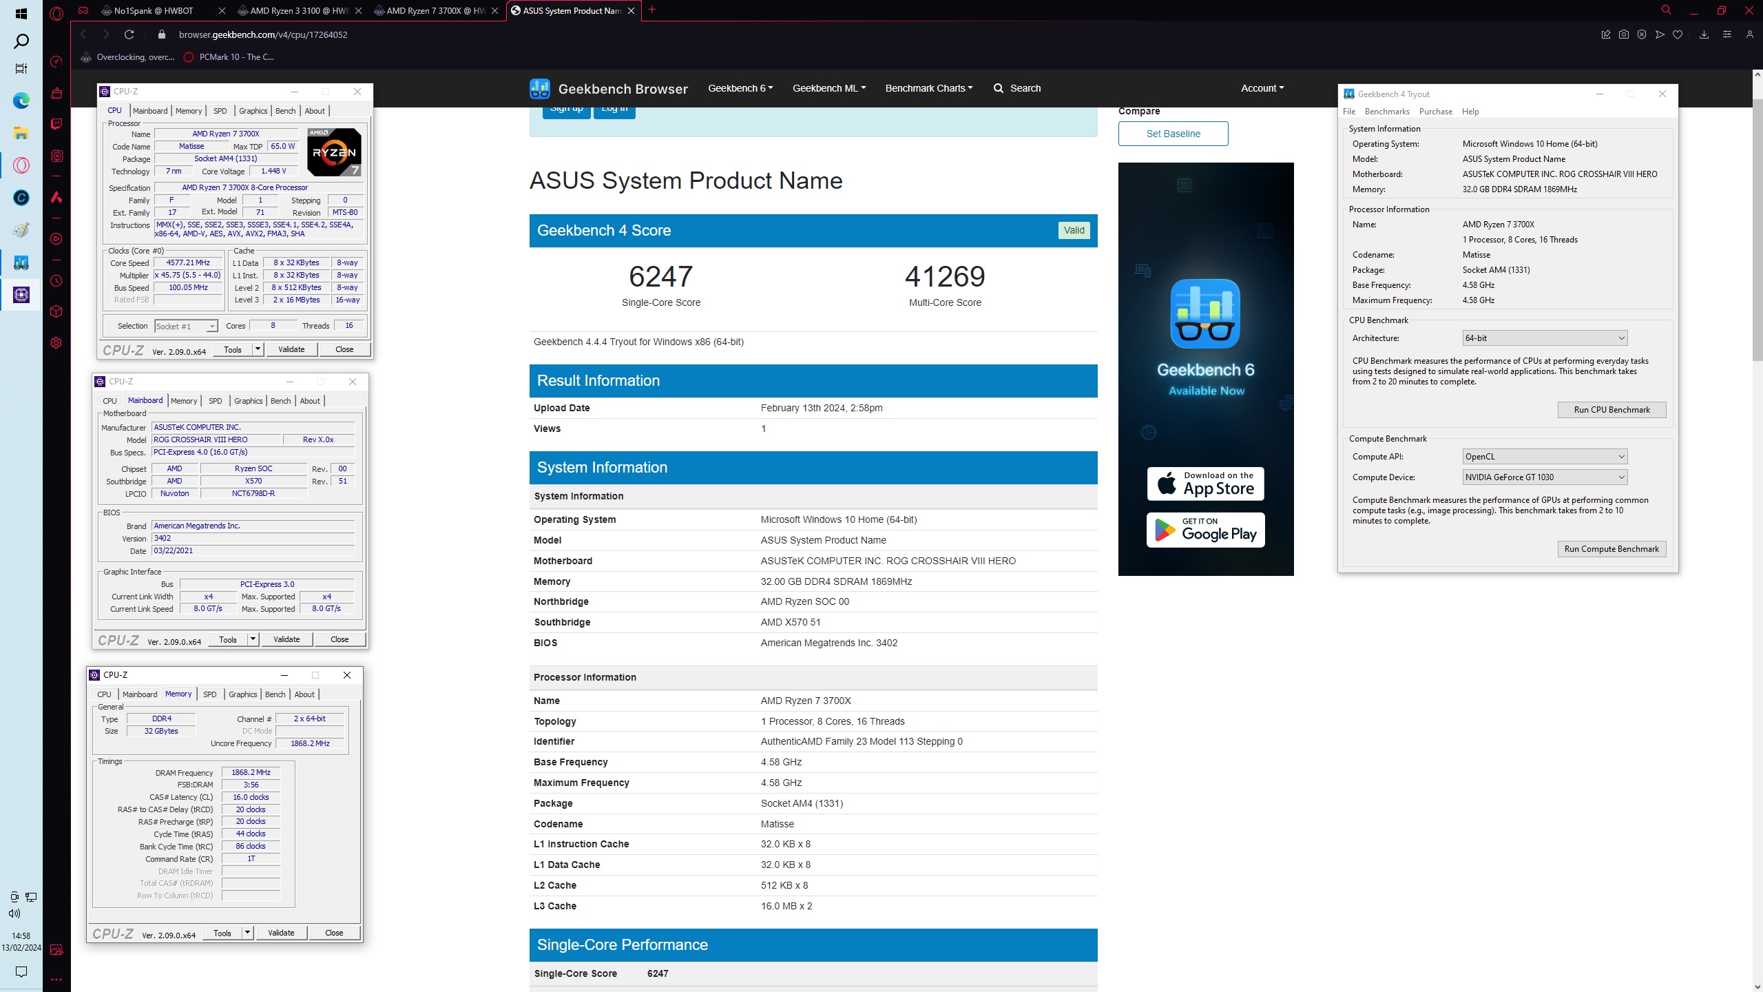Open volume control in system tray

(x=14, y=913)
